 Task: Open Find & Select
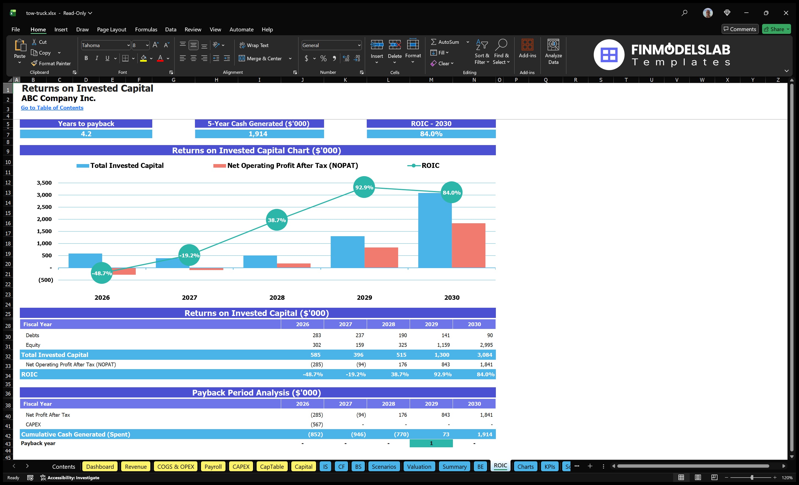(501, 52)
